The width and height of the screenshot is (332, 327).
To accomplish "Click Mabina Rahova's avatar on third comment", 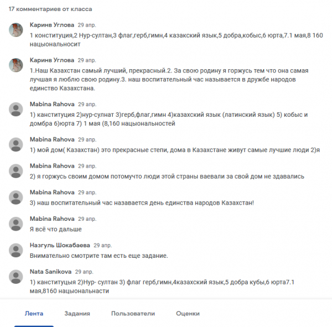I will (17, 109).
